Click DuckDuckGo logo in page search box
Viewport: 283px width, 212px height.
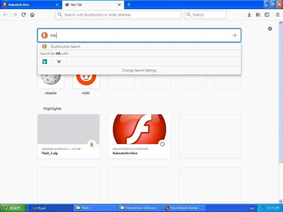[x=44, y=35]
